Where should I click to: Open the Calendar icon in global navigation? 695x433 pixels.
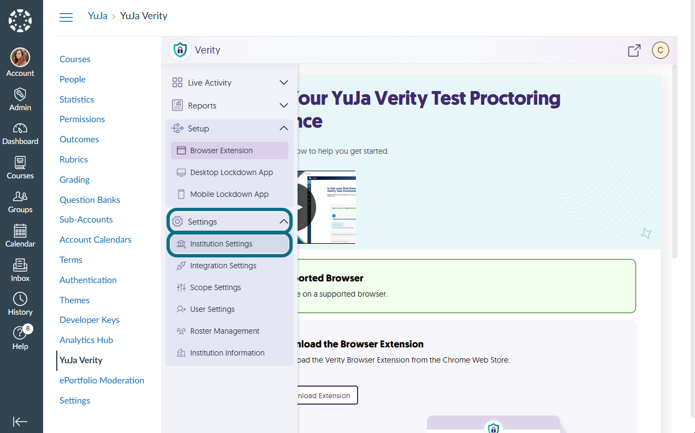click(20, 231)
